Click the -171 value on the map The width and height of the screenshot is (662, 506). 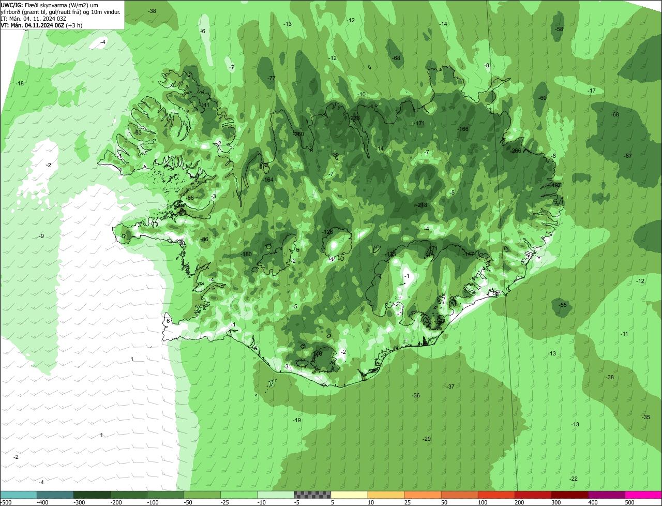click(x=419, y=124)
